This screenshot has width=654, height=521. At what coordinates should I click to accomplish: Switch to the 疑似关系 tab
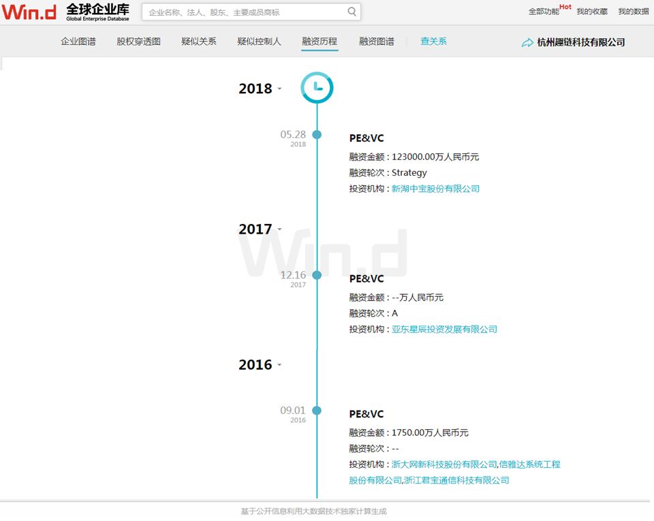click(199, 42)
